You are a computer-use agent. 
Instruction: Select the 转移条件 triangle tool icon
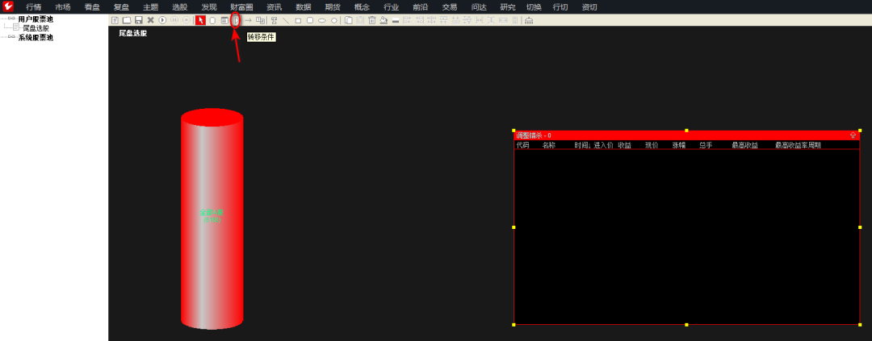click(x=237, y=20)
